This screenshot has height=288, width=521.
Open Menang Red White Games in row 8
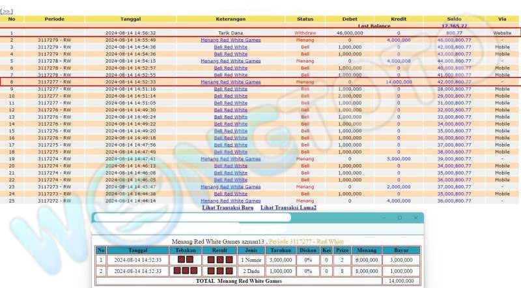231,82
